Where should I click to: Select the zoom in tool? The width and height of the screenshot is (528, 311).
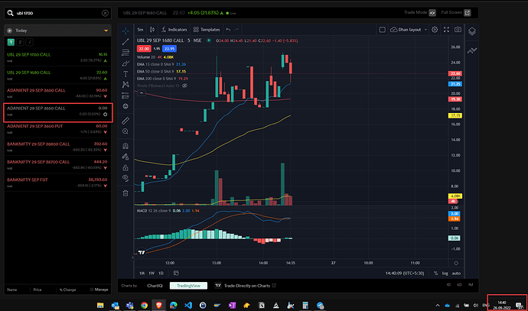pyautogui.click(x=125, y=131)
